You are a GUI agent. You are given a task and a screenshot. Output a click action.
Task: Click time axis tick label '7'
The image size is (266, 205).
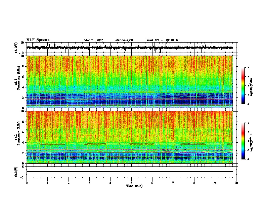[173, 183]
